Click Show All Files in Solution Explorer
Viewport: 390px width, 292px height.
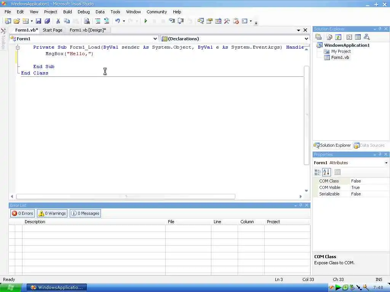click(x=329, y=37)
